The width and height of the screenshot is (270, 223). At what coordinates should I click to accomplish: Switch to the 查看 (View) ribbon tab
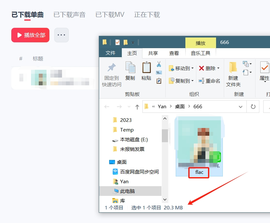[x=174, y=53]
